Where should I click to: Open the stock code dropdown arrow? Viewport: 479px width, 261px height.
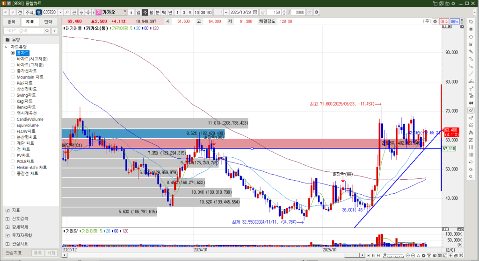coord(60,12)
